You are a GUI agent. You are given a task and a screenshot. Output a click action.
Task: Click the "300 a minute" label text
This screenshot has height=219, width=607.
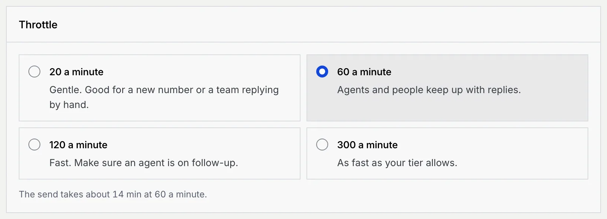(367, 145)
